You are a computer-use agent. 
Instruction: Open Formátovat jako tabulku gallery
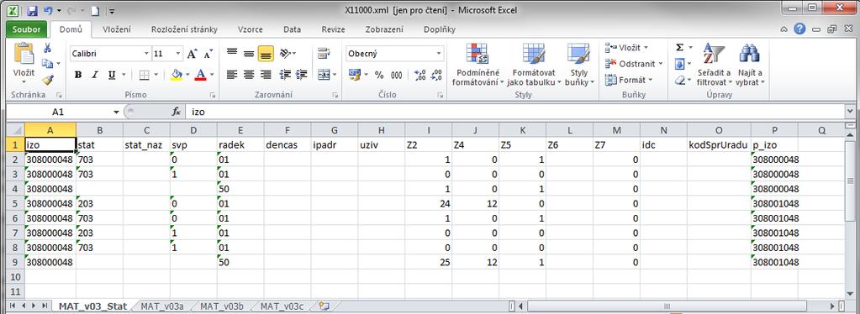click(x=534, y=65)
